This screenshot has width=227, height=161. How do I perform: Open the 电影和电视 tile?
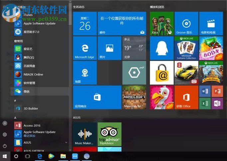[211, 24]
